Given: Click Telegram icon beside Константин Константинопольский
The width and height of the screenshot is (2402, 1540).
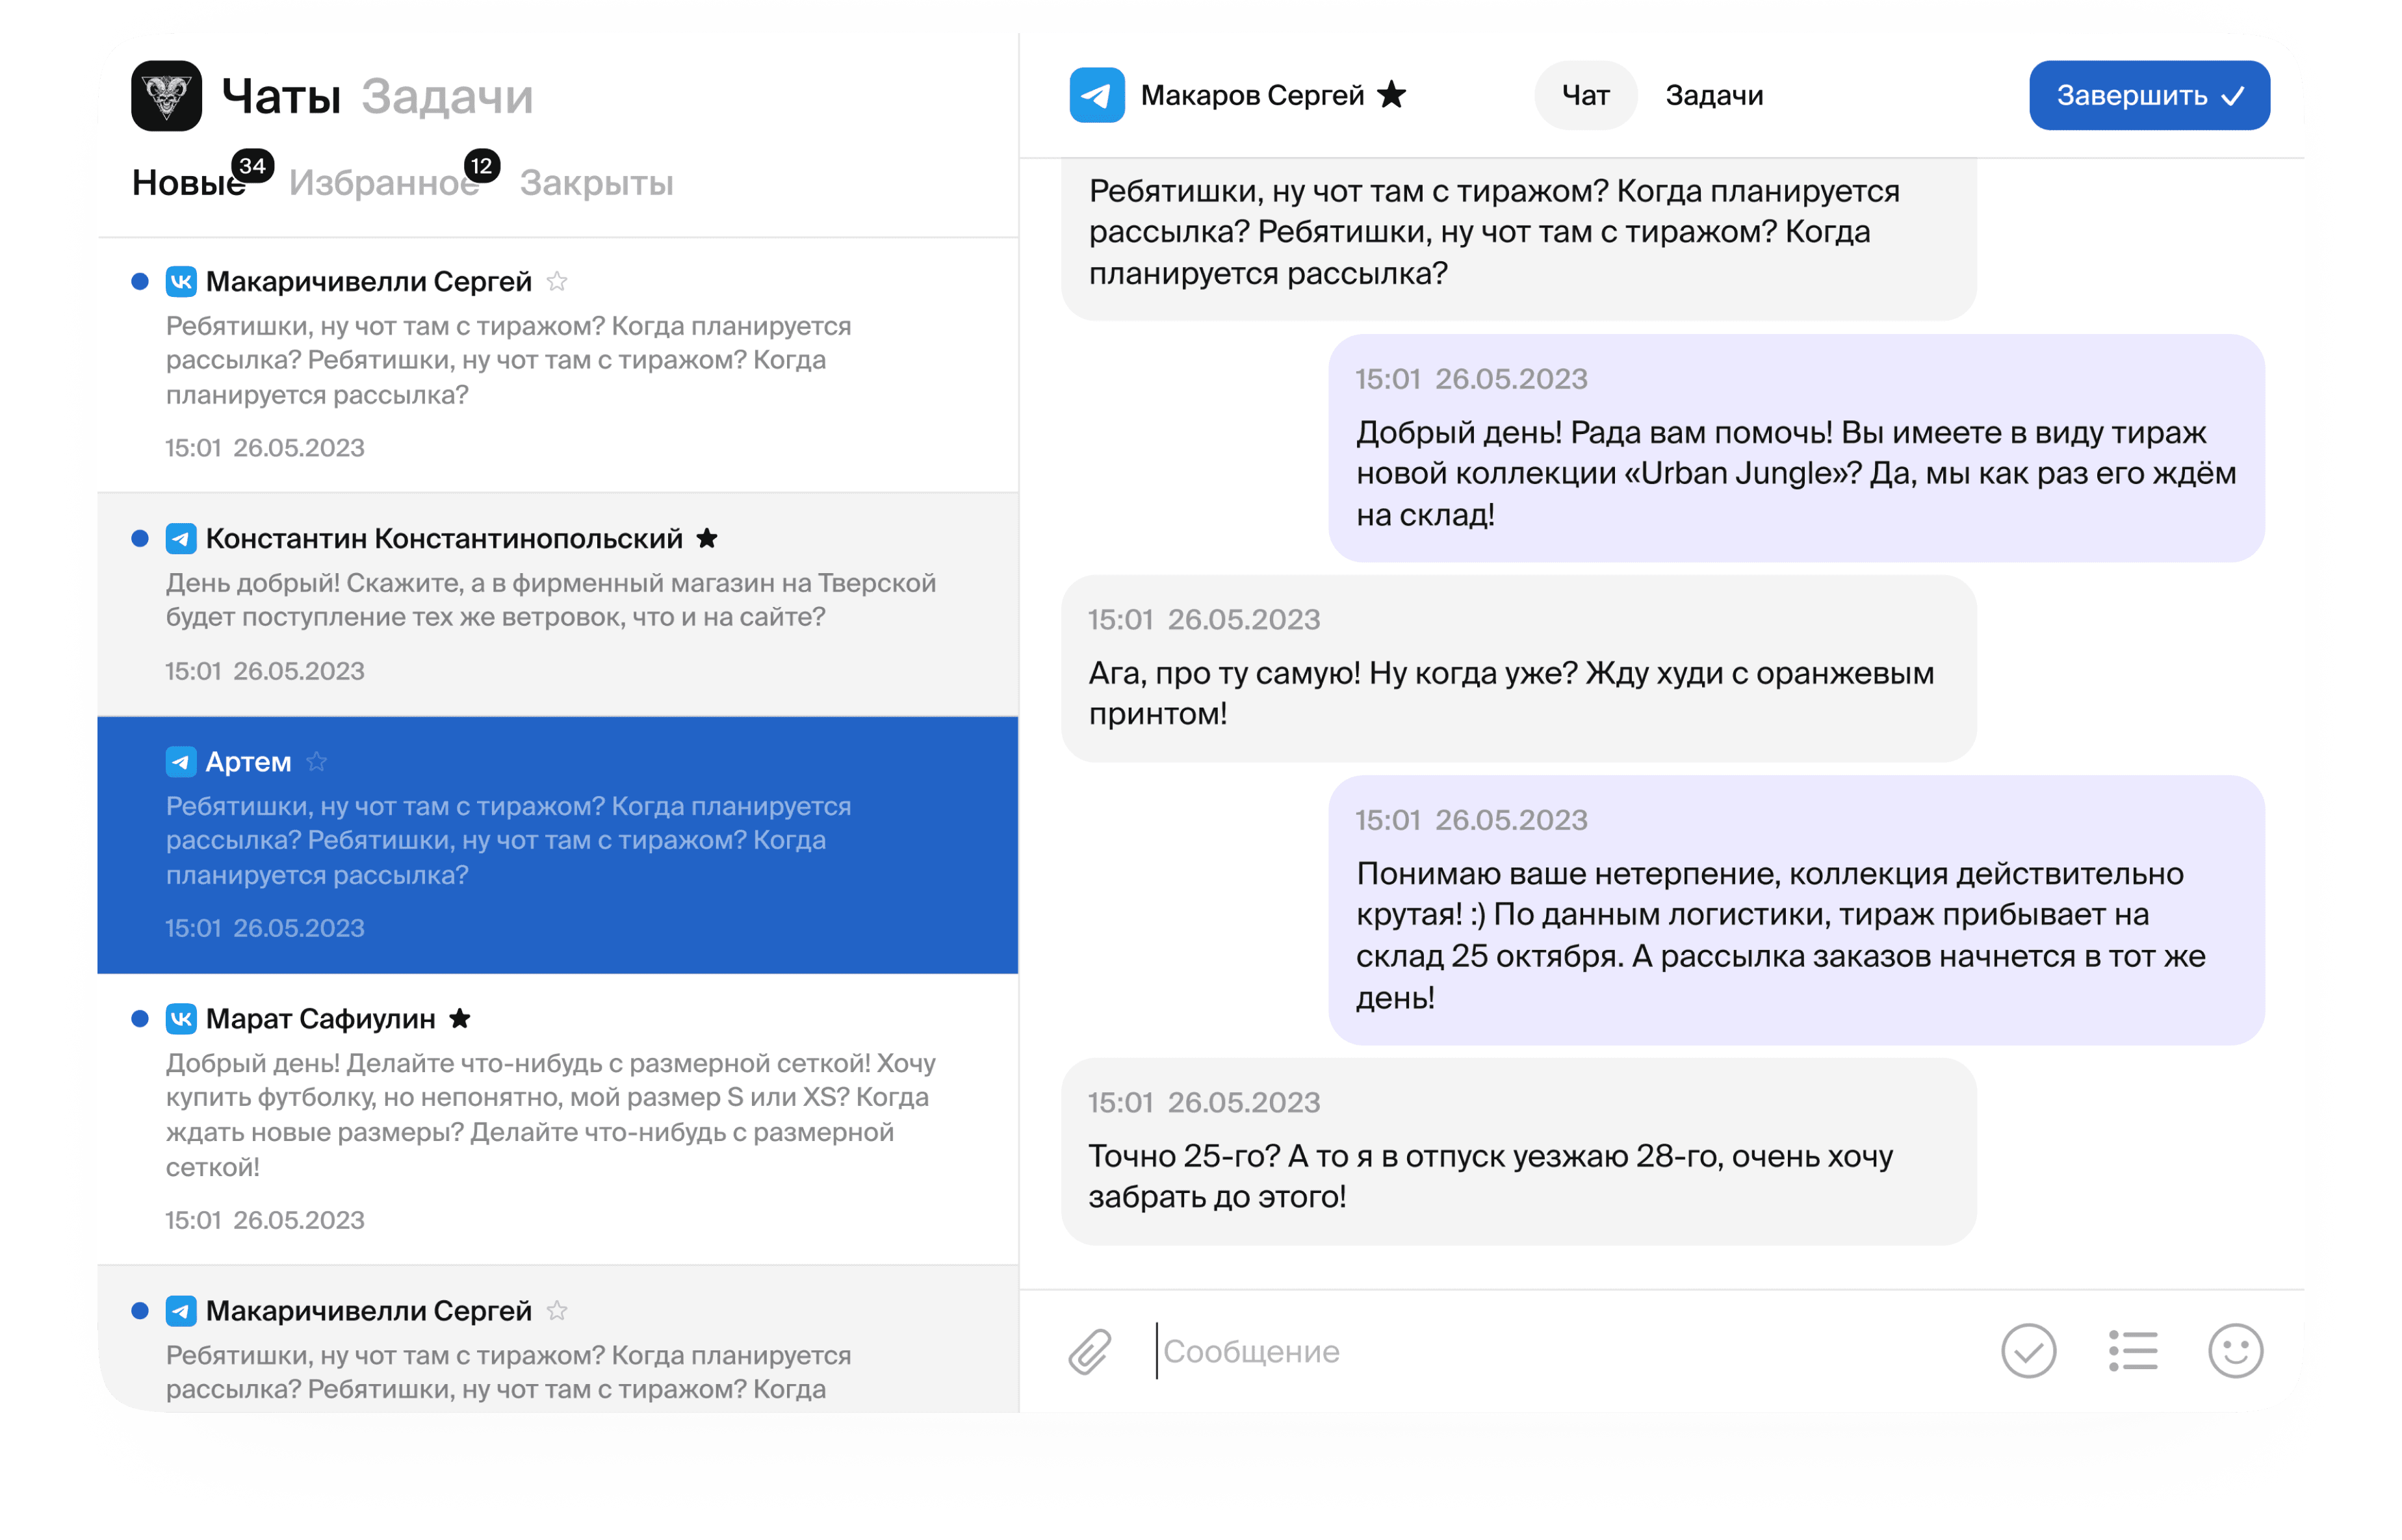Looking at the screenshot, I should coord(181,539).
